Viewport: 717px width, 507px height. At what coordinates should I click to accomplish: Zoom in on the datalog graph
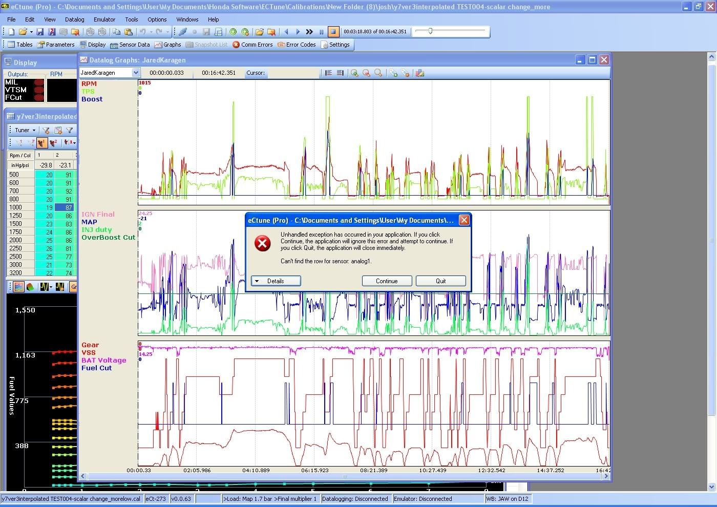(354, 73)
